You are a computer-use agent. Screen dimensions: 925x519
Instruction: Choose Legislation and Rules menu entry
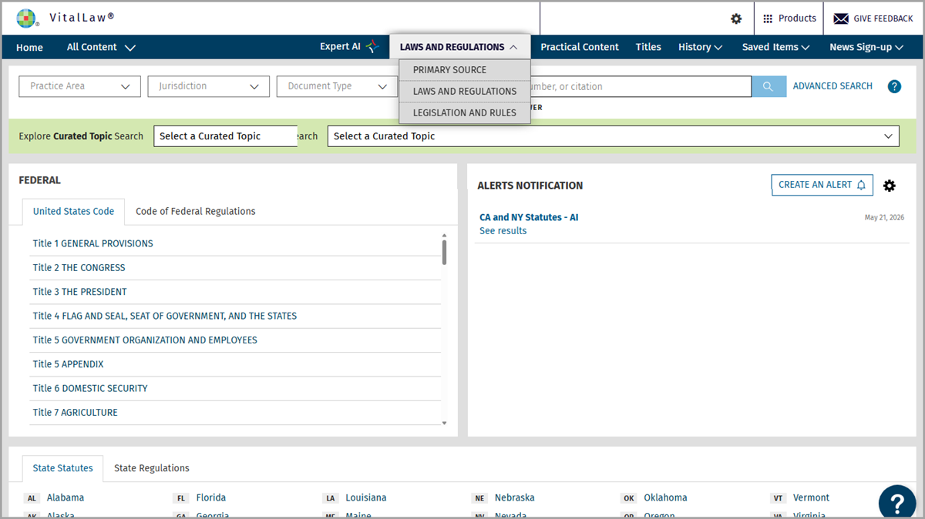point(465,112)
